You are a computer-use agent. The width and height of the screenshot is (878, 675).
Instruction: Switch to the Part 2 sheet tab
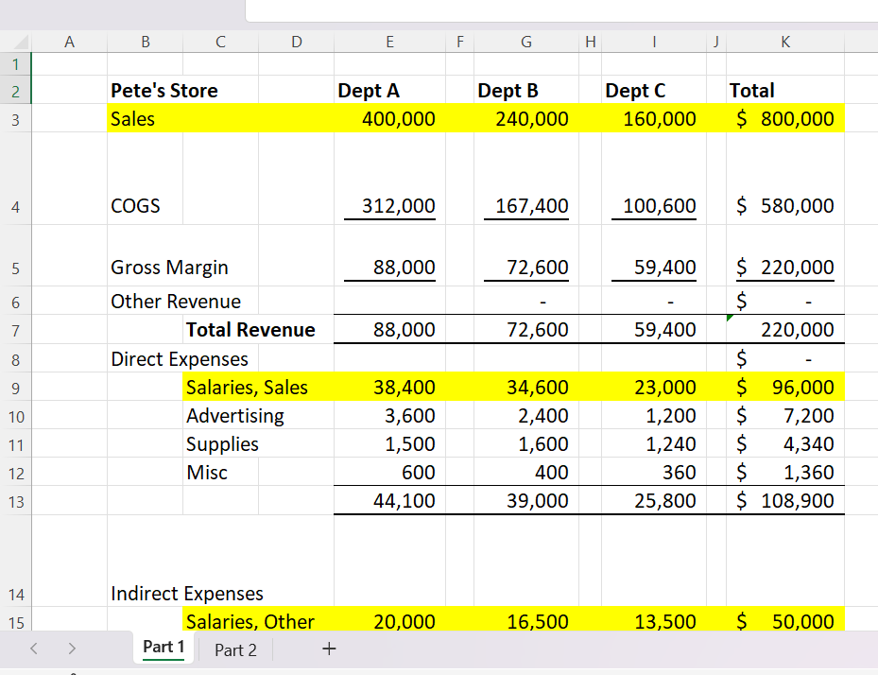[x=235, y=649]
